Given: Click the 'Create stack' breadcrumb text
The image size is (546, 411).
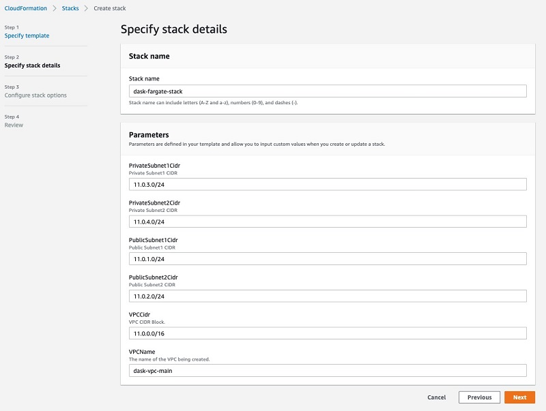Looking at the screenshot, I should click(110, 8).
